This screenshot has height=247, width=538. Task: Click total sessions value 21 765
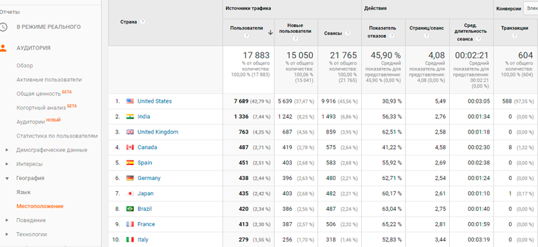click(344, 55)
